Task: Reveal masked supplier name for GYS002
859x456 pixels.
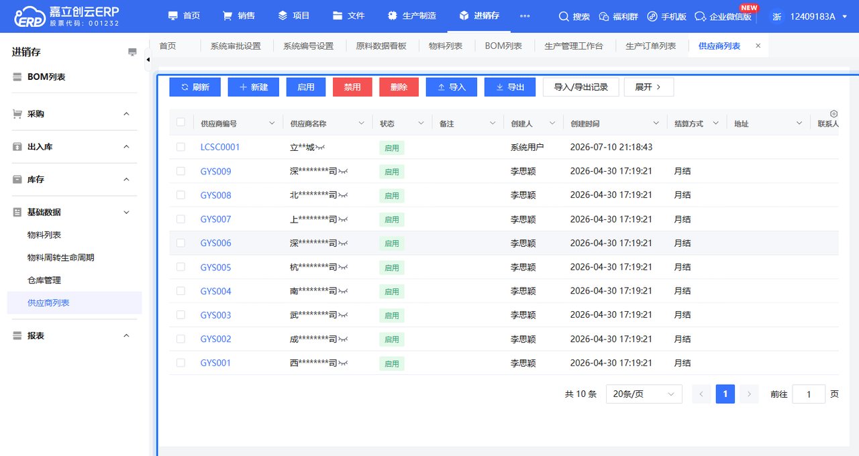Action: click(343, 339)
